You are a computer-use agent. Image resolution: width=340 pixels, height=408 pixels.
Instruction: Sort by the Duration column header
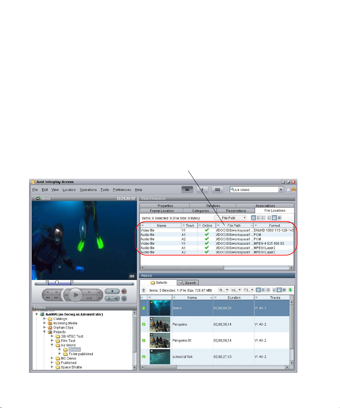coord(234,298)
